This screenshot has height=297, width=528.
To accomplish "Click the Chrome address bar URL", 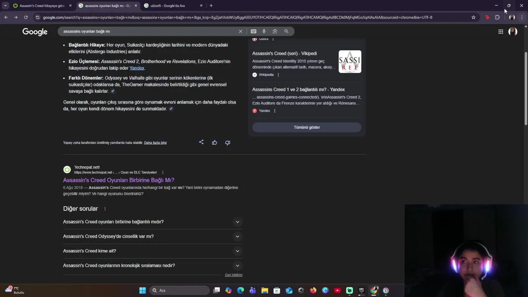I will point(238,17).
